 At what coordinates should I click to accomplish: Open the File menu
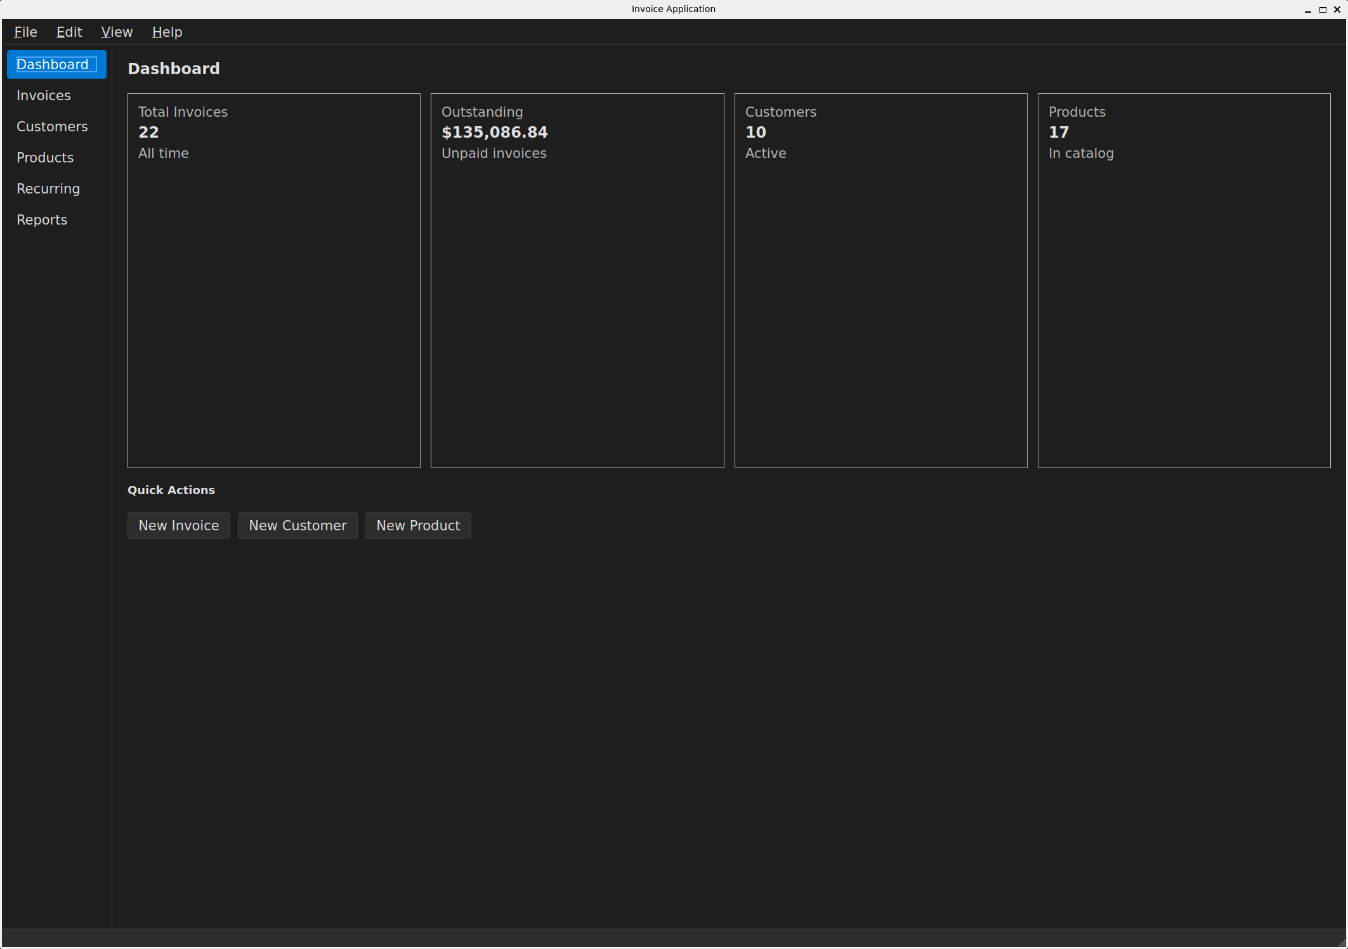tap(25, 32)
